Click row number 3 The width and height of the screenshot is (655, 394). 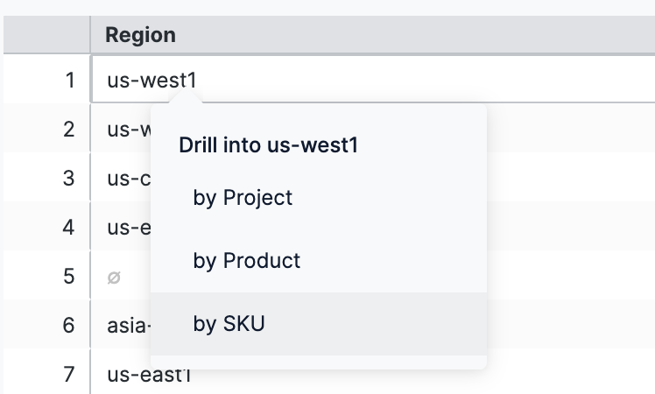click(69, 179)
